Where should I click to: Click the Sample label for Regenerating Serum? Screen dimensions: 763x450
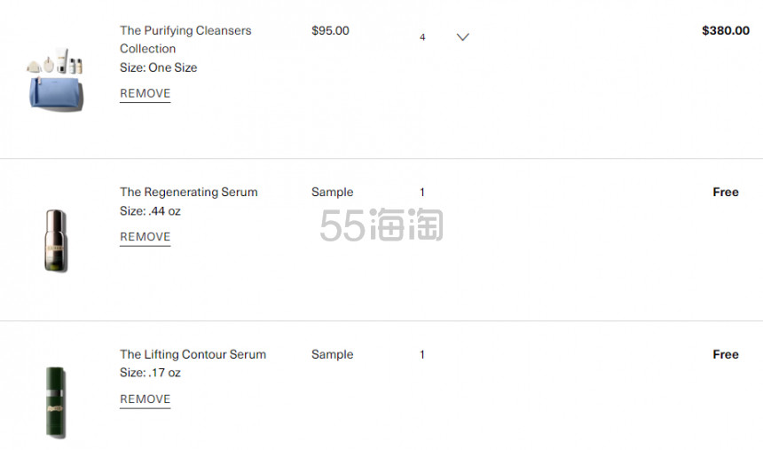[x=332, y=192]
